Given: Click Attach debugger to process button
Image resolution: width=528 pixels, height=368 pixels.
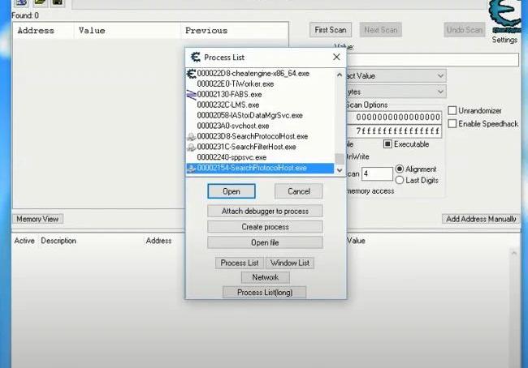Looking at the screenshot, I should click(264, 211).
